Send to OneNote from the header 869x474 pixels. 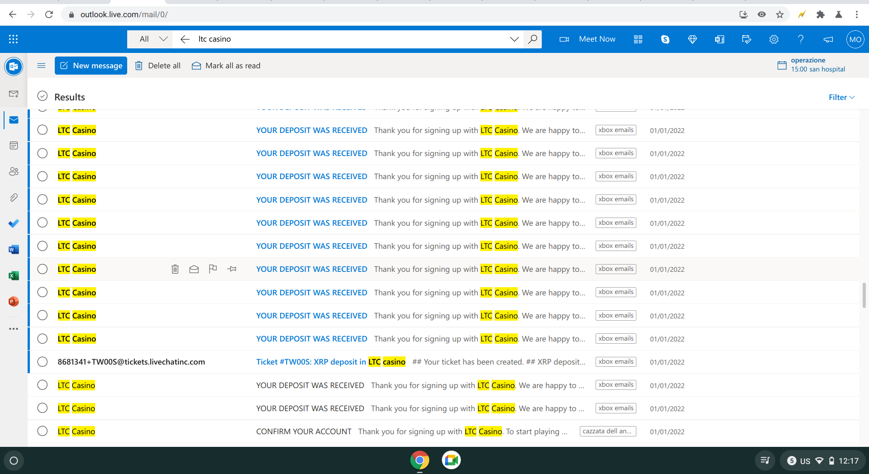point(720,39)
